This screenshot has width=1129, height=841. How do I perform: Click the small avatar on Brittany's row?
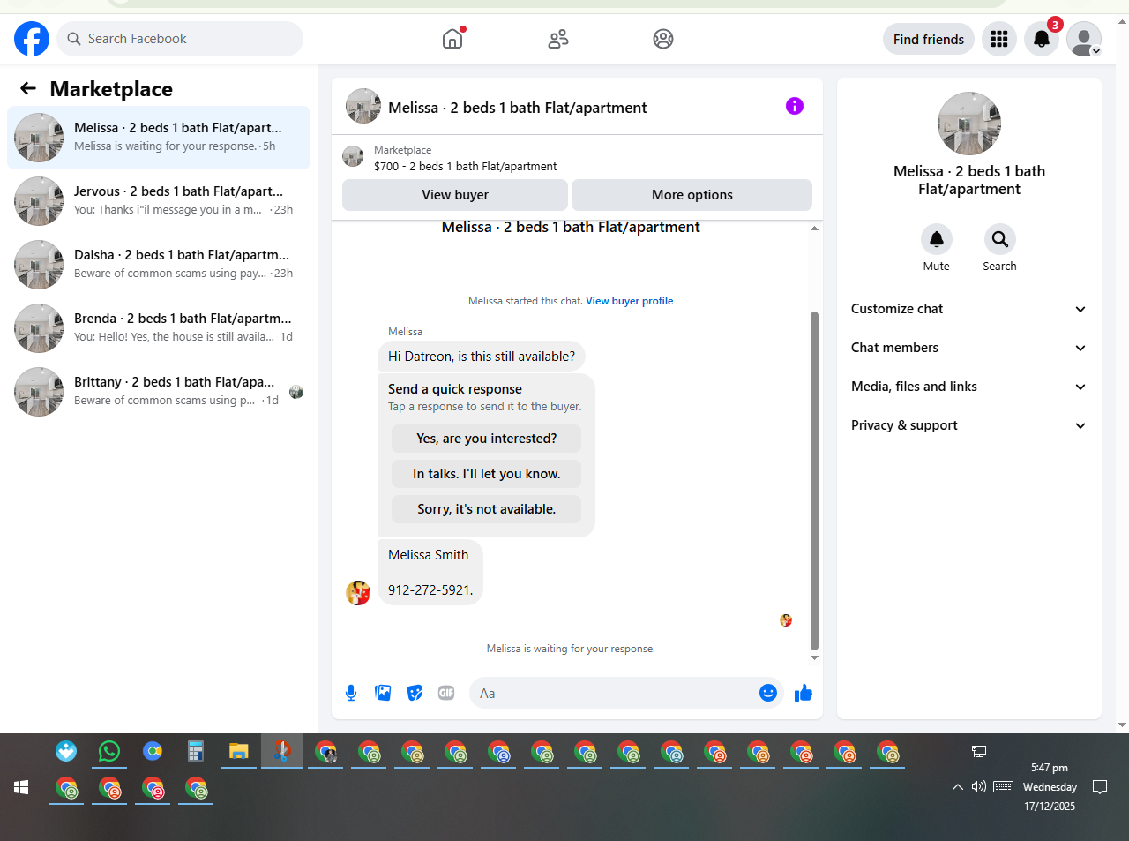coord(296,392)
